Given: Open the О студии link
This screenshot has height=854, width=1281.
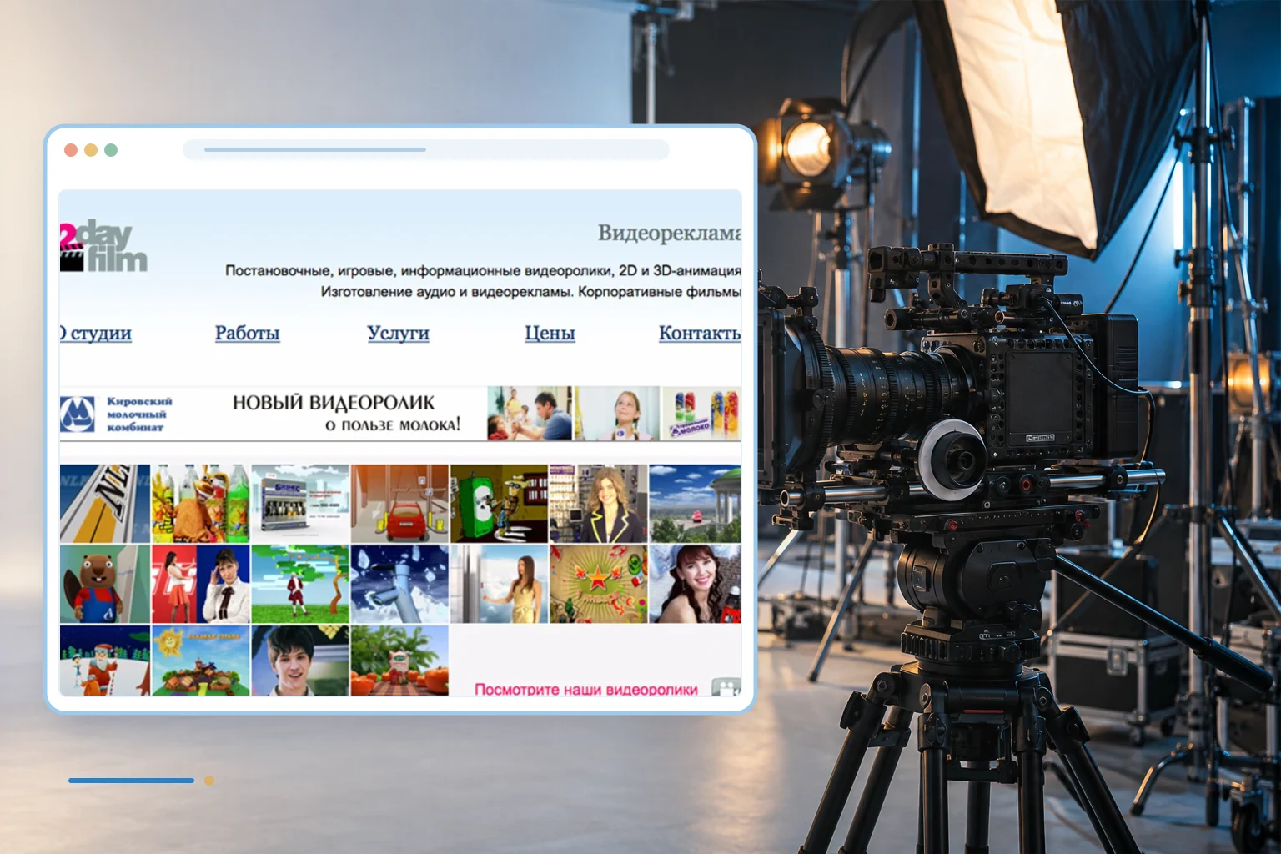Looking at the screenshot, I should point(96,333).
